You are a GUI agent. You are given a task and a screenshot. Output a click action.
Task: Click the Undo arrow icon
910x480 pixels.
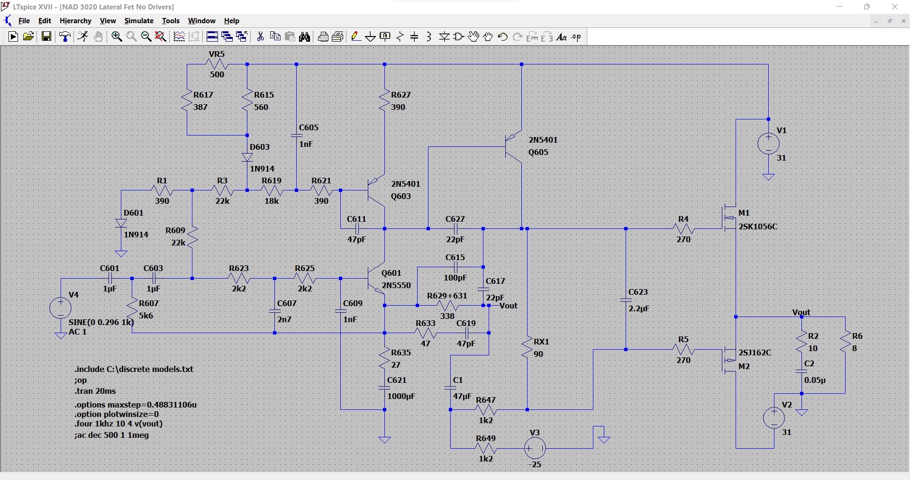(503, 37)
